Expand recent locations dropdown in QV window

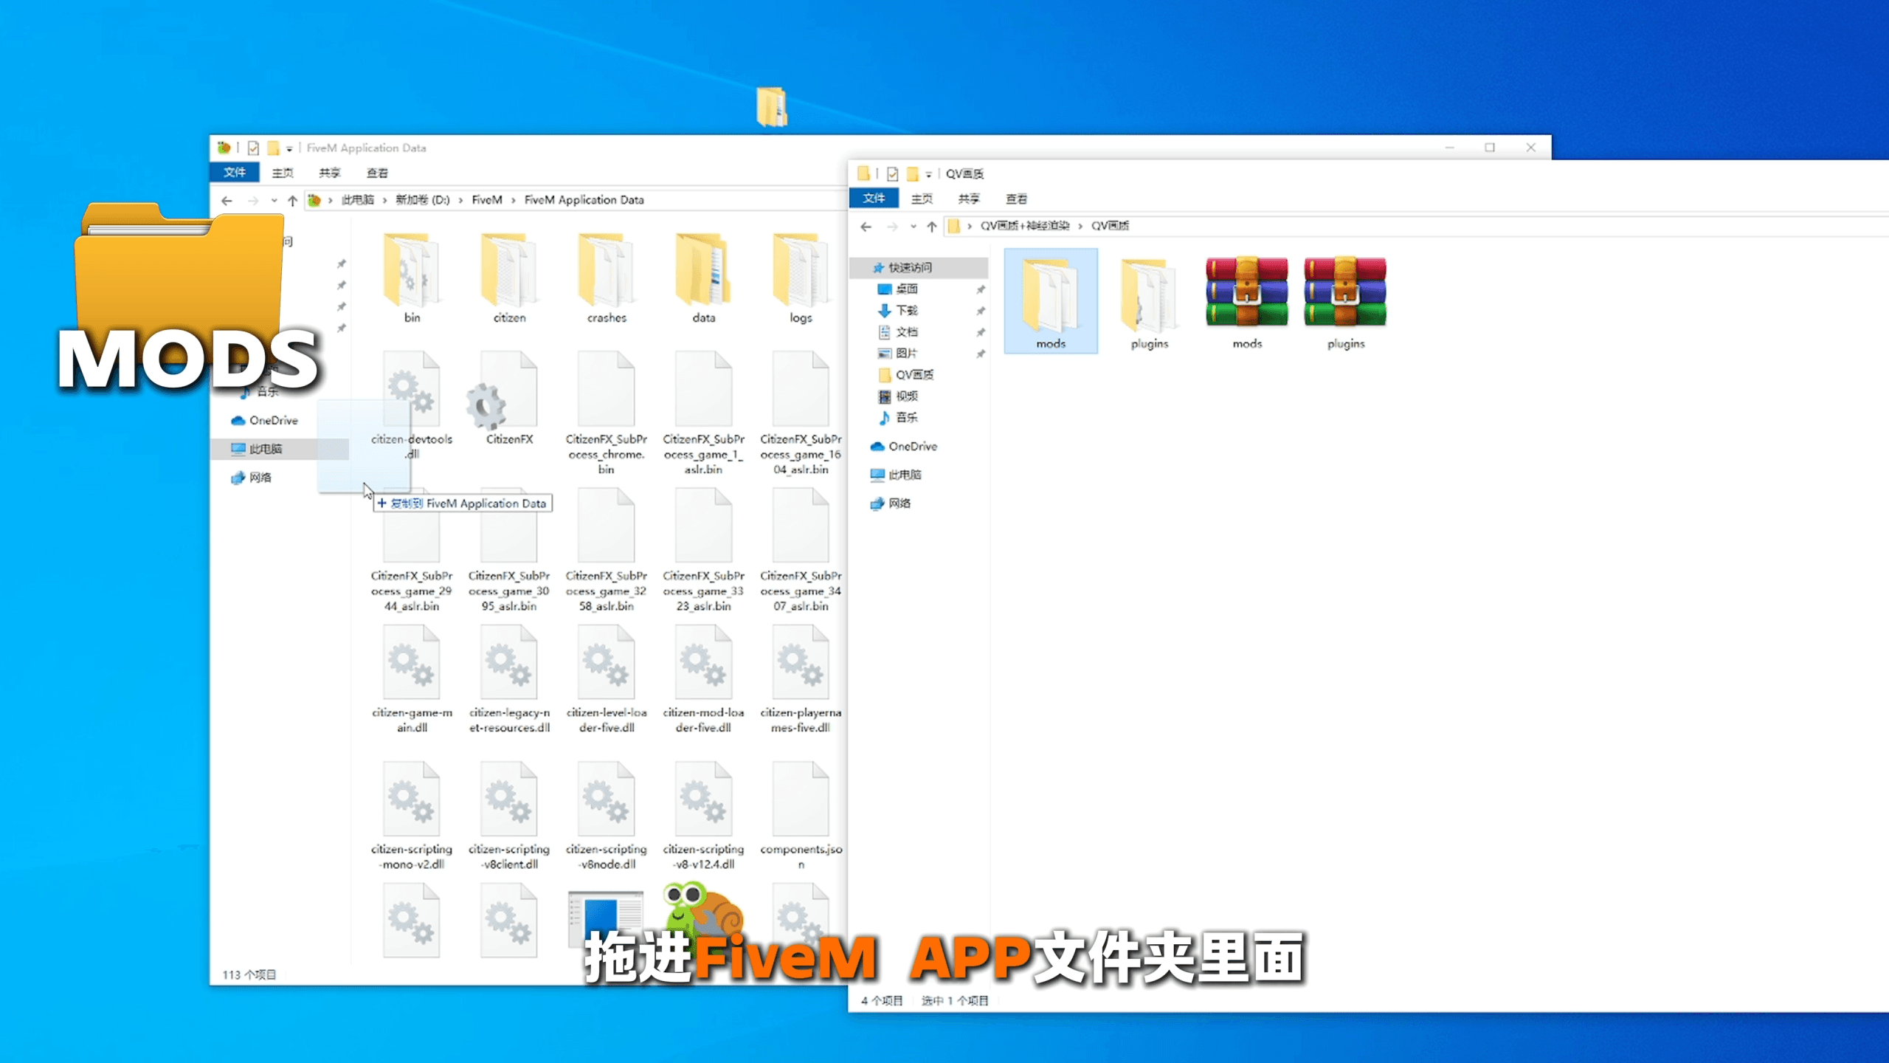coord(914,227)
